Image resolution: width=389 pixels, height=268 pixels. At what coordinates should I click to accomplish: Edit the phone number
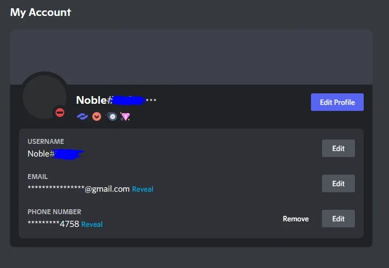click(x=338, y=219)
